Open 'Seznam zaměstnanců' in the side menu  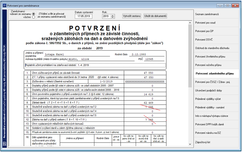[x=216, y=14]
